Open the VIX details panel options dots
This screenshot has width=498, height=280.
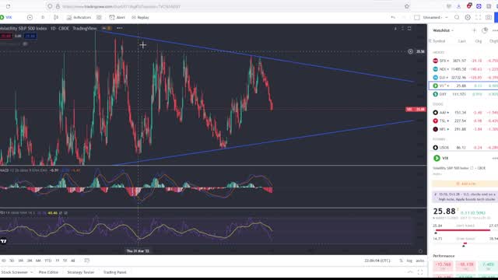coord(495,158)
